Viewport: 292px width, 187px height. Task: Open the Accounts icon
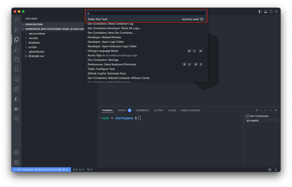coord(16,152)
